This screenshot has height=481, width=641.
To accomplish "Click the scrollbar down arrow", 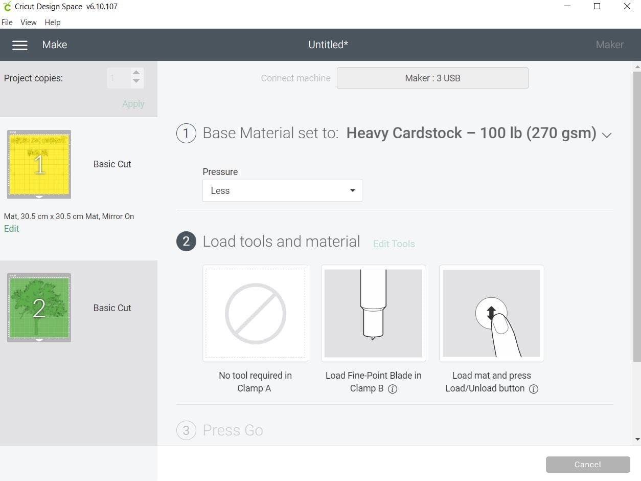I will pos(637,439).
